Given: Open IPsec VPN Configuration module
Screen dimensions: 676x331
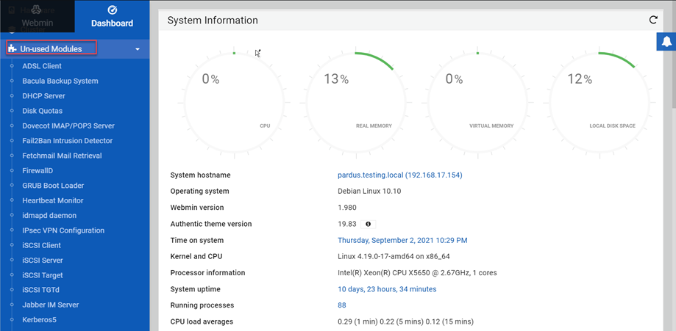Looking at the screenshot, I should (x=63, y=230).
